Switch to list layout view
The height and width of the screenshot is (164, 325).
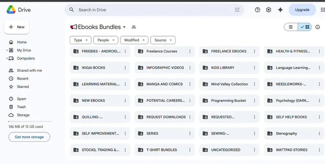291,27
